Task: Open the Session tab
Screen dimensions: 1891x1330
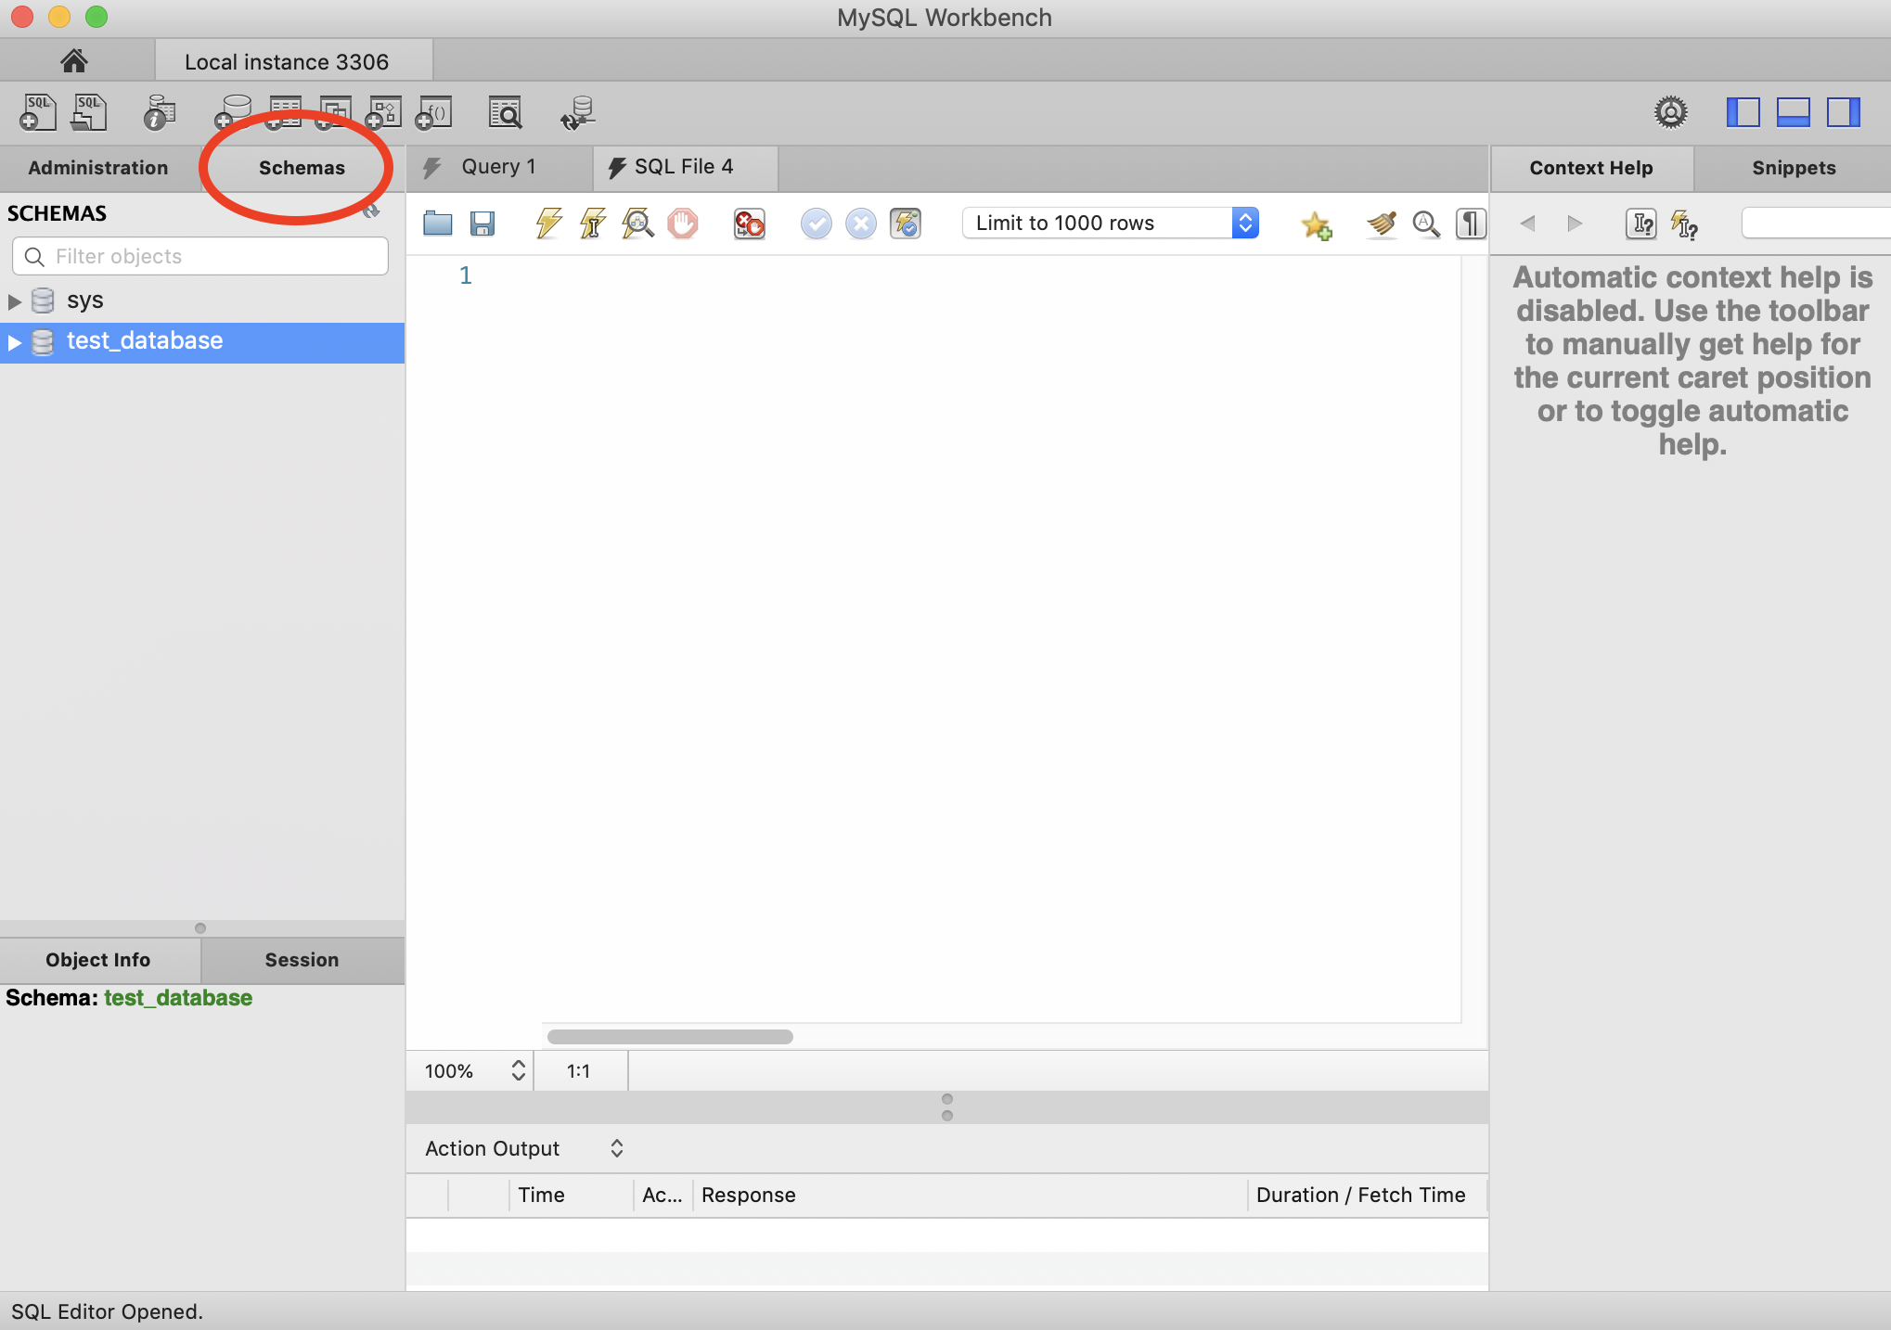Action: (302, 960)
